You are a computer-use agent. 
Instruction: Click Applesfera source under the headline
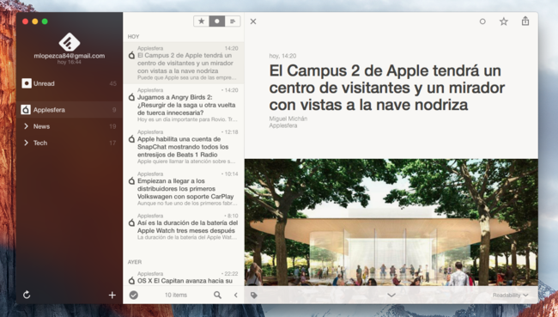[283, 125]
